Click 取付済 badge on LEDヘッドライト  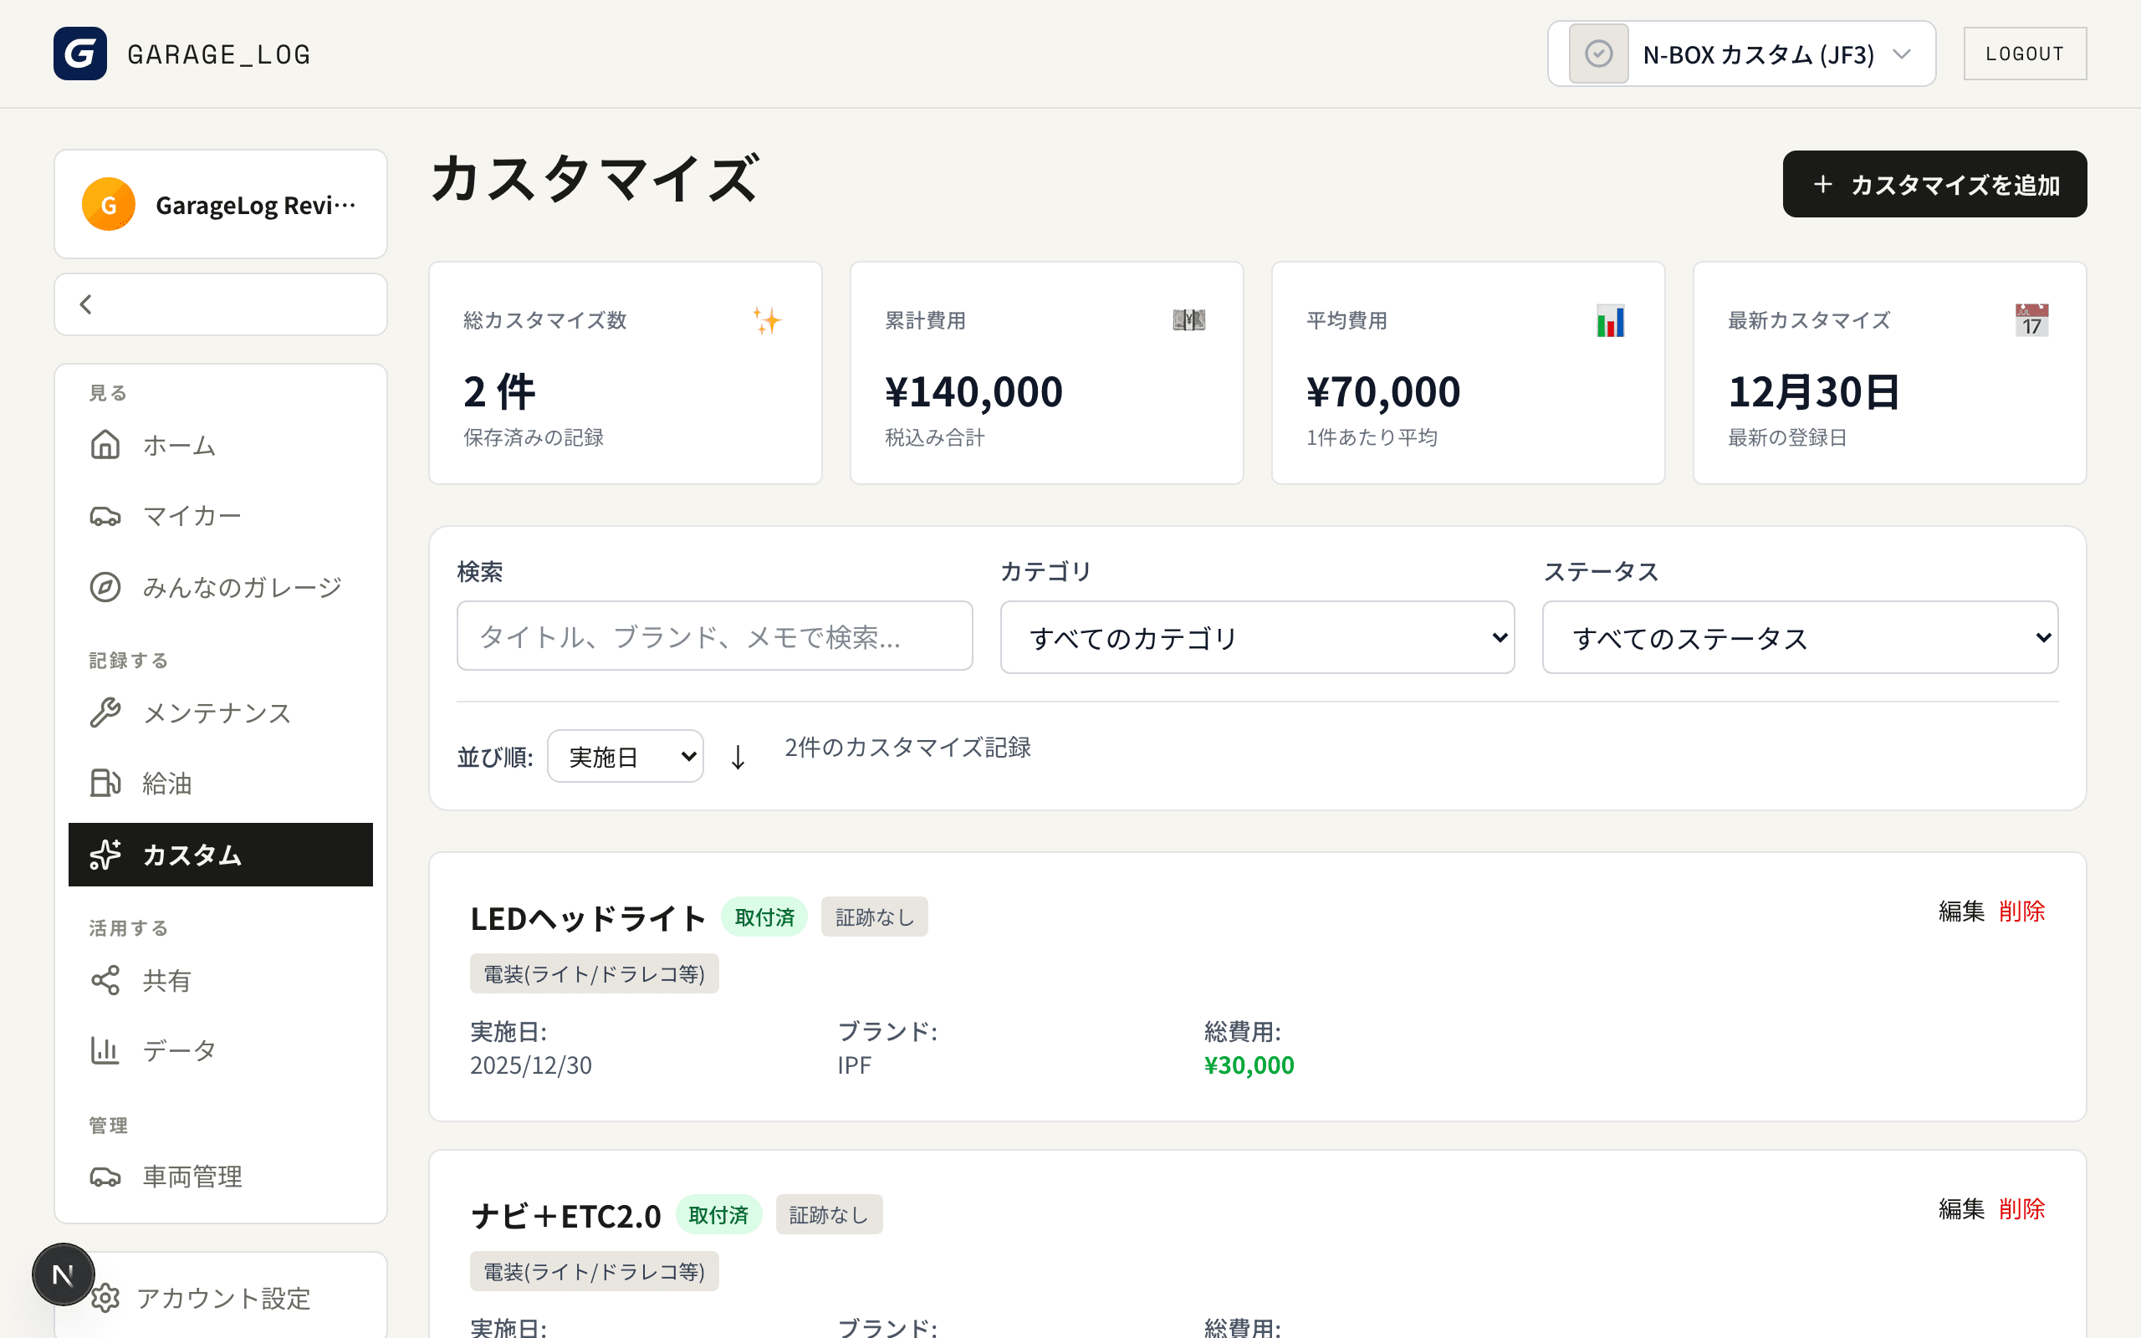(x=764, y=917)
